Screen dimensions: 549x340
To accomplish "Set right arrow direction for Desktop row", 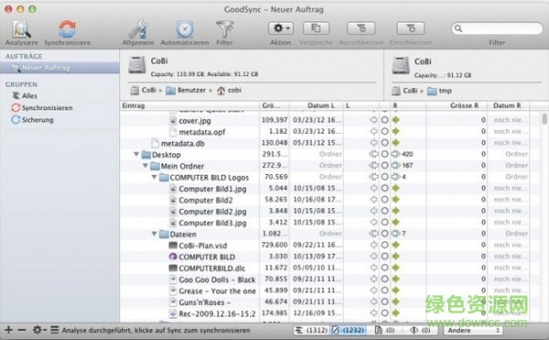I will [396, 154].
